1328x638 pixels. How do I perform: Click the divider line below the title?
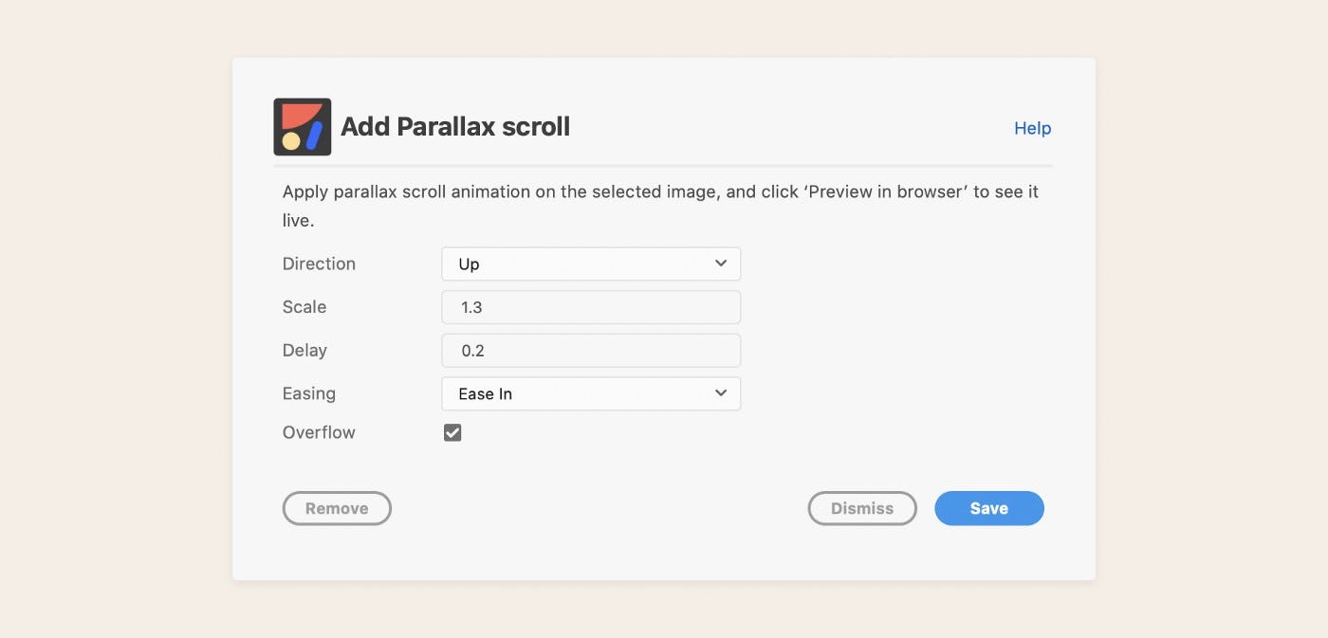click(x=663, y=166)
